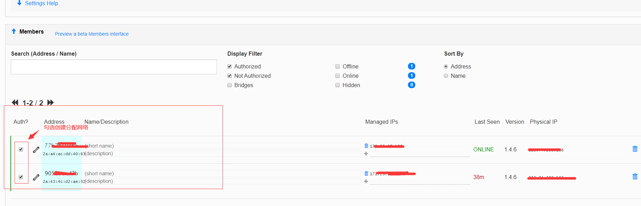The image size is (641, 206).
Task: Sort members by Name
Action: pos(446,76)
